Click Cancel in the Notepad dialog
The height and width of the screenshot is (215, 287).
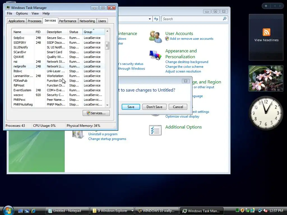(x=178, y=107)
